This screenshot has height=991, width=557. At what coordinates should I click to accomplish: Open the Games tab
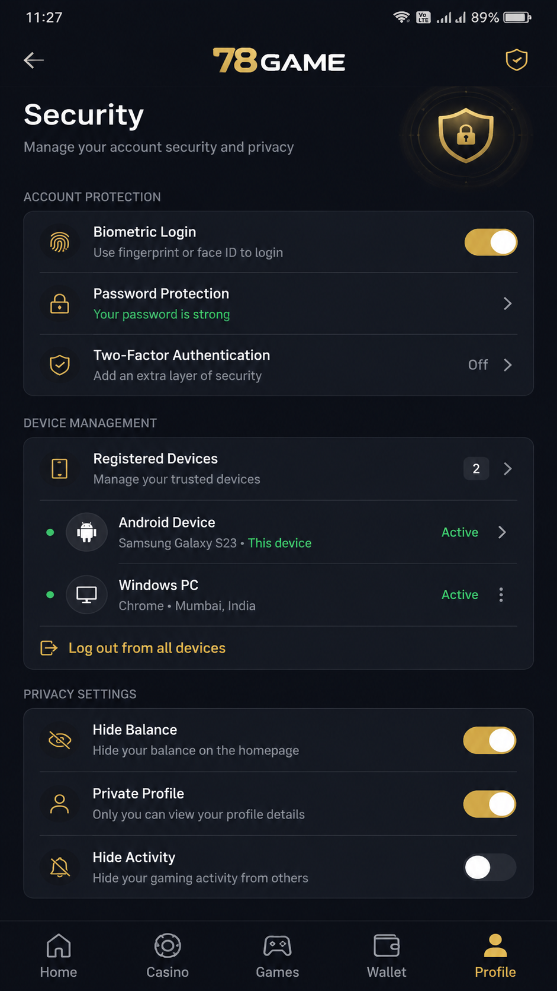pos(277,955)
